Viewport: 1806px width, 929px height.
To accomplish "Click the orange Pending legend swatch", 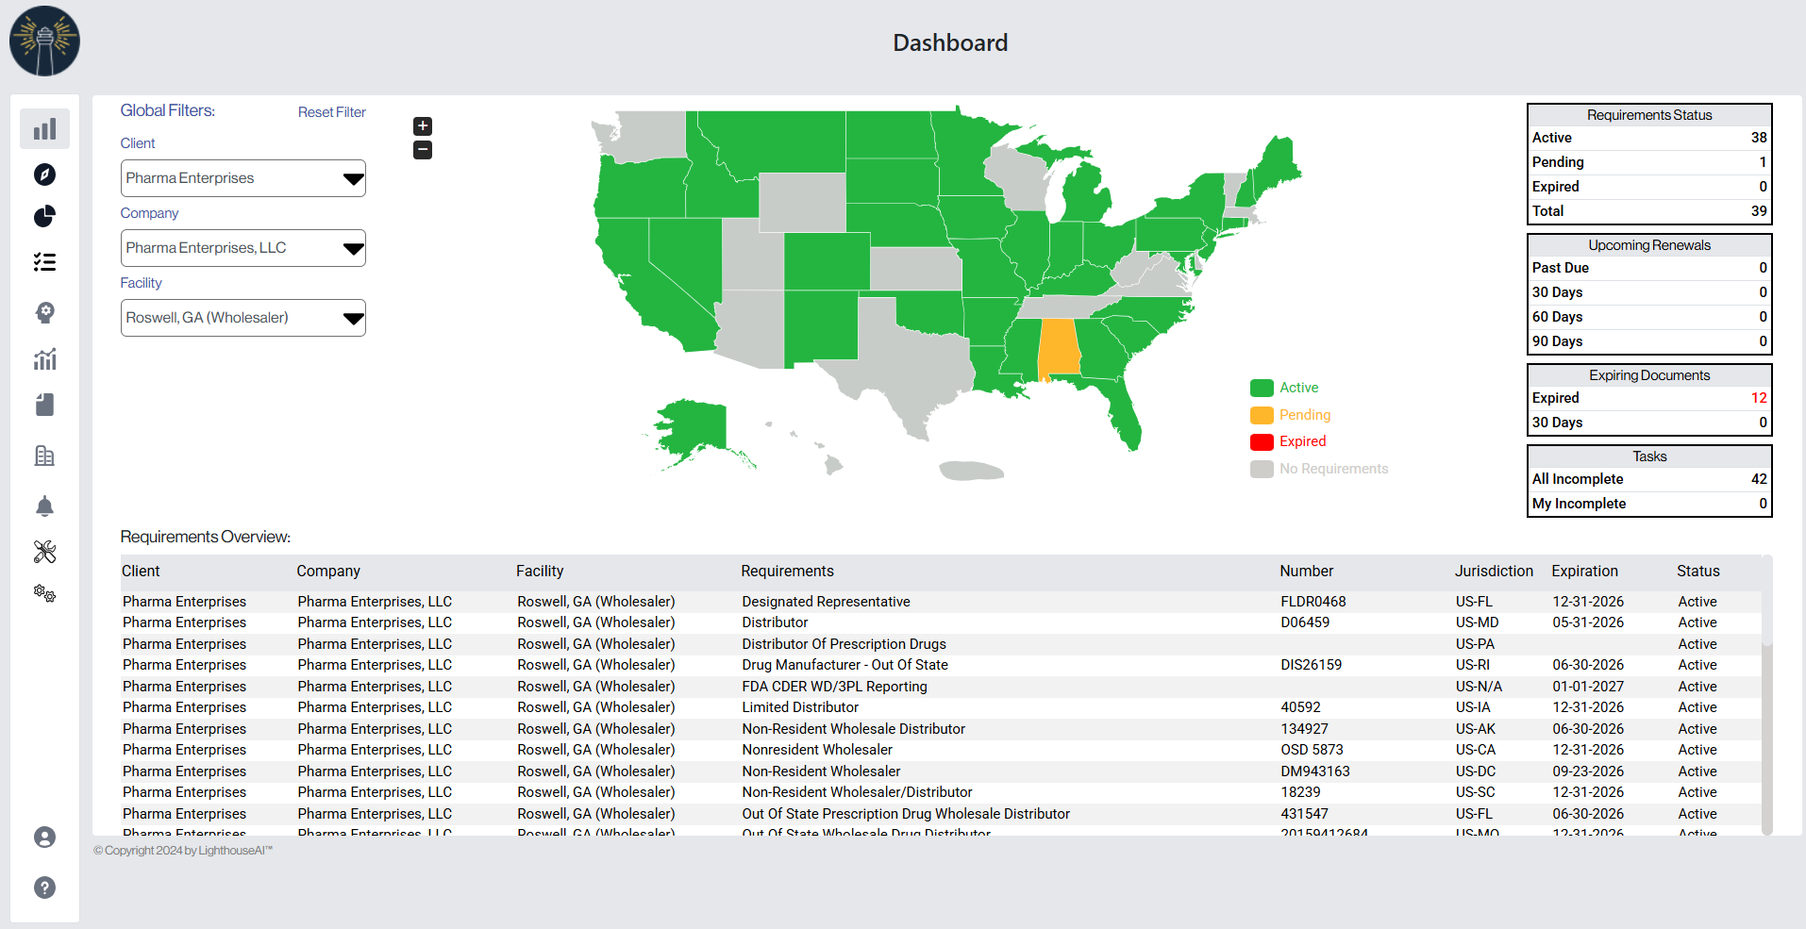I will [x=1262, y=415].
